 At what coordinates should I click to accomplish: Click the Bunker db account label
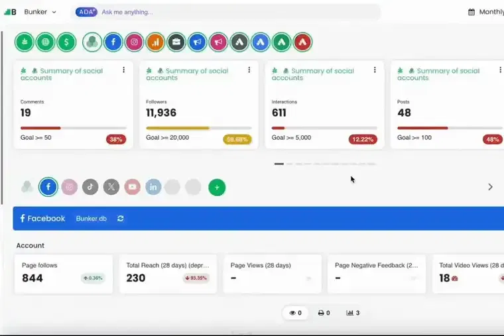click(92, 219)
